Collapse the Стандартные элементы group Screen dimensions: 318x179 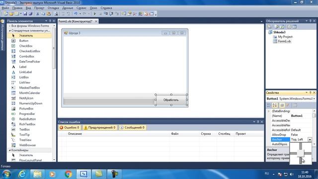point(9,31)
